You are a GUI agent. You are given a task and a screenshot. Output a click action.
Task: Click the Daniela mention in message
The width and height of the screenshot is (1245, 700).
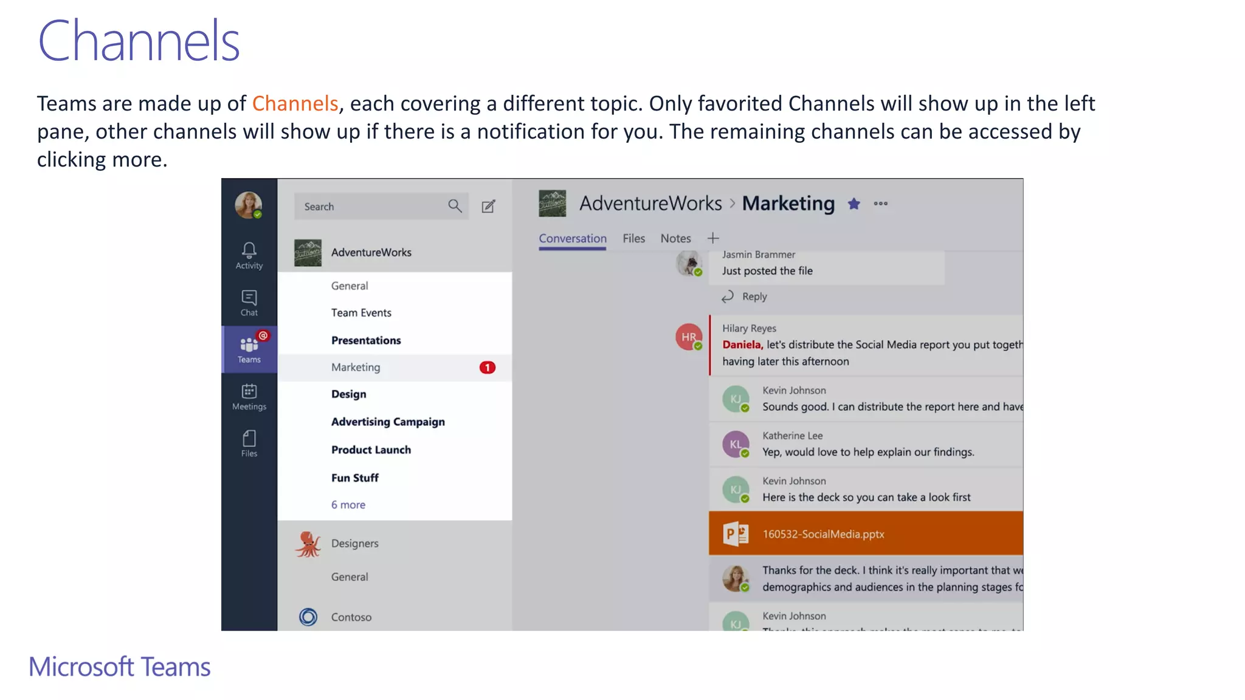[x=742, y=345]
